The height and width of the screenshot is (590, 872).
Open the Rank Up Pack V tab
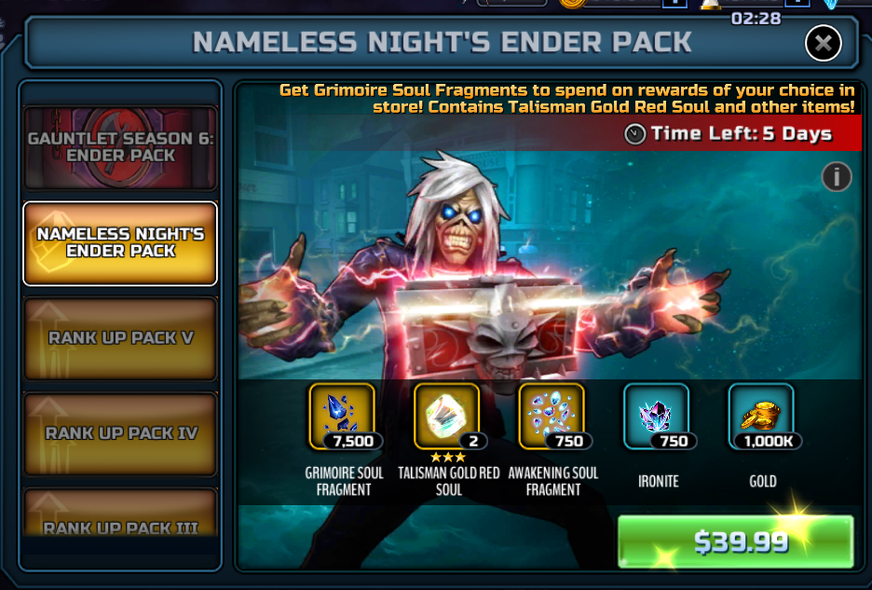point(120,338)
